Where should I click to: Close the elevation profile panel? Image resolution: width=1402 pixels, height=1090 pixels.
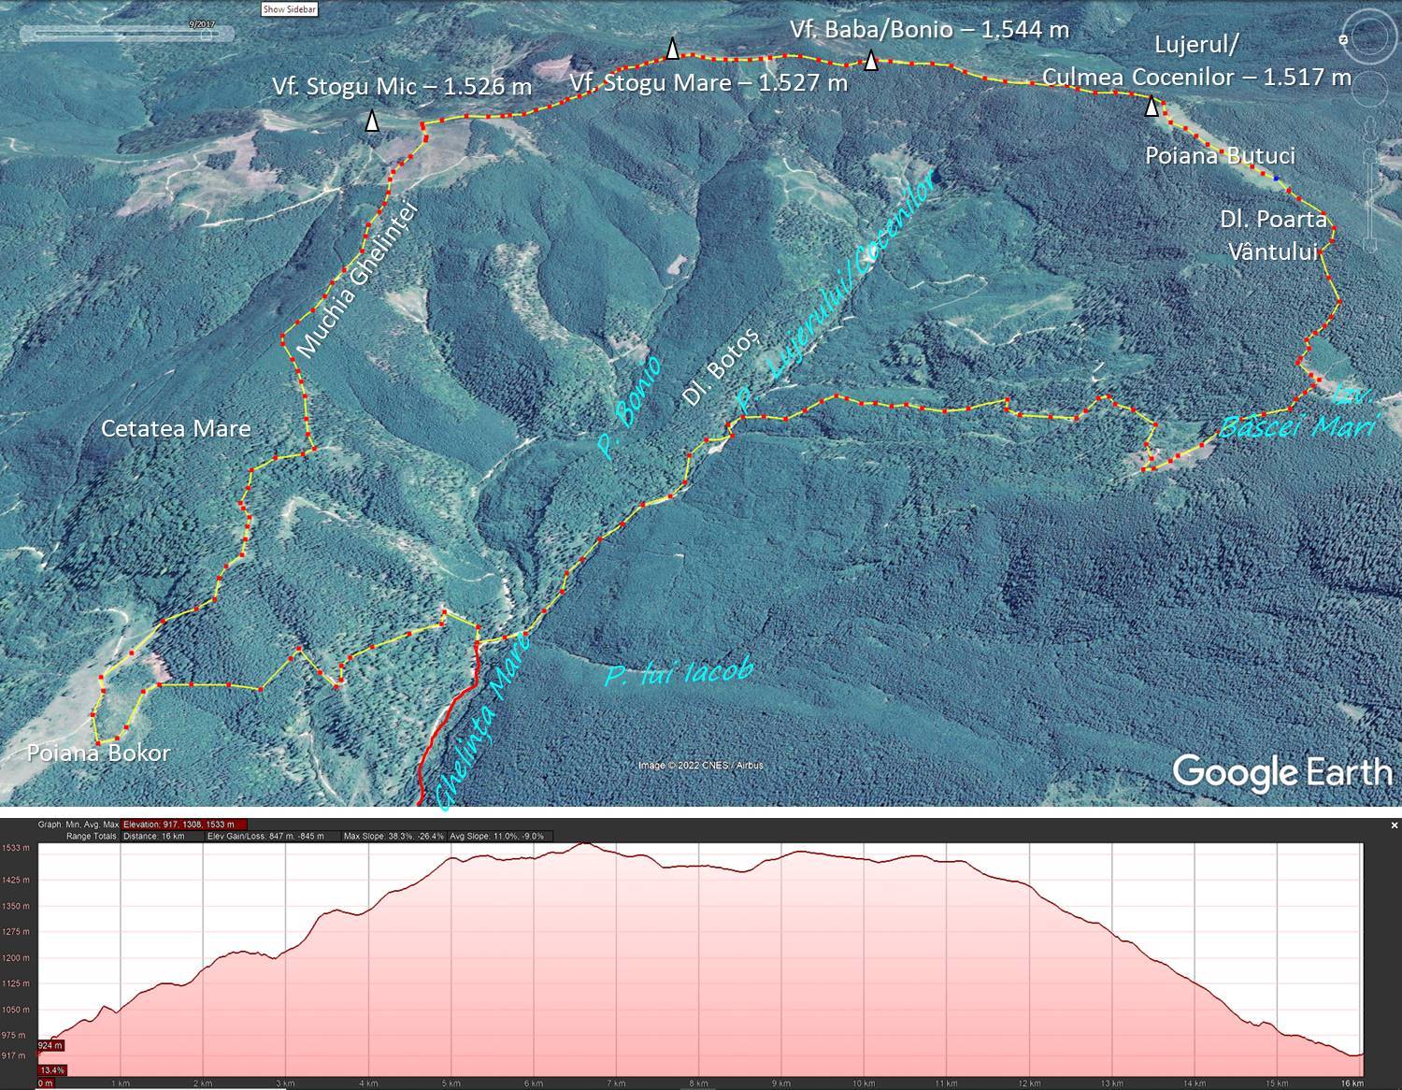[1394, 825]
